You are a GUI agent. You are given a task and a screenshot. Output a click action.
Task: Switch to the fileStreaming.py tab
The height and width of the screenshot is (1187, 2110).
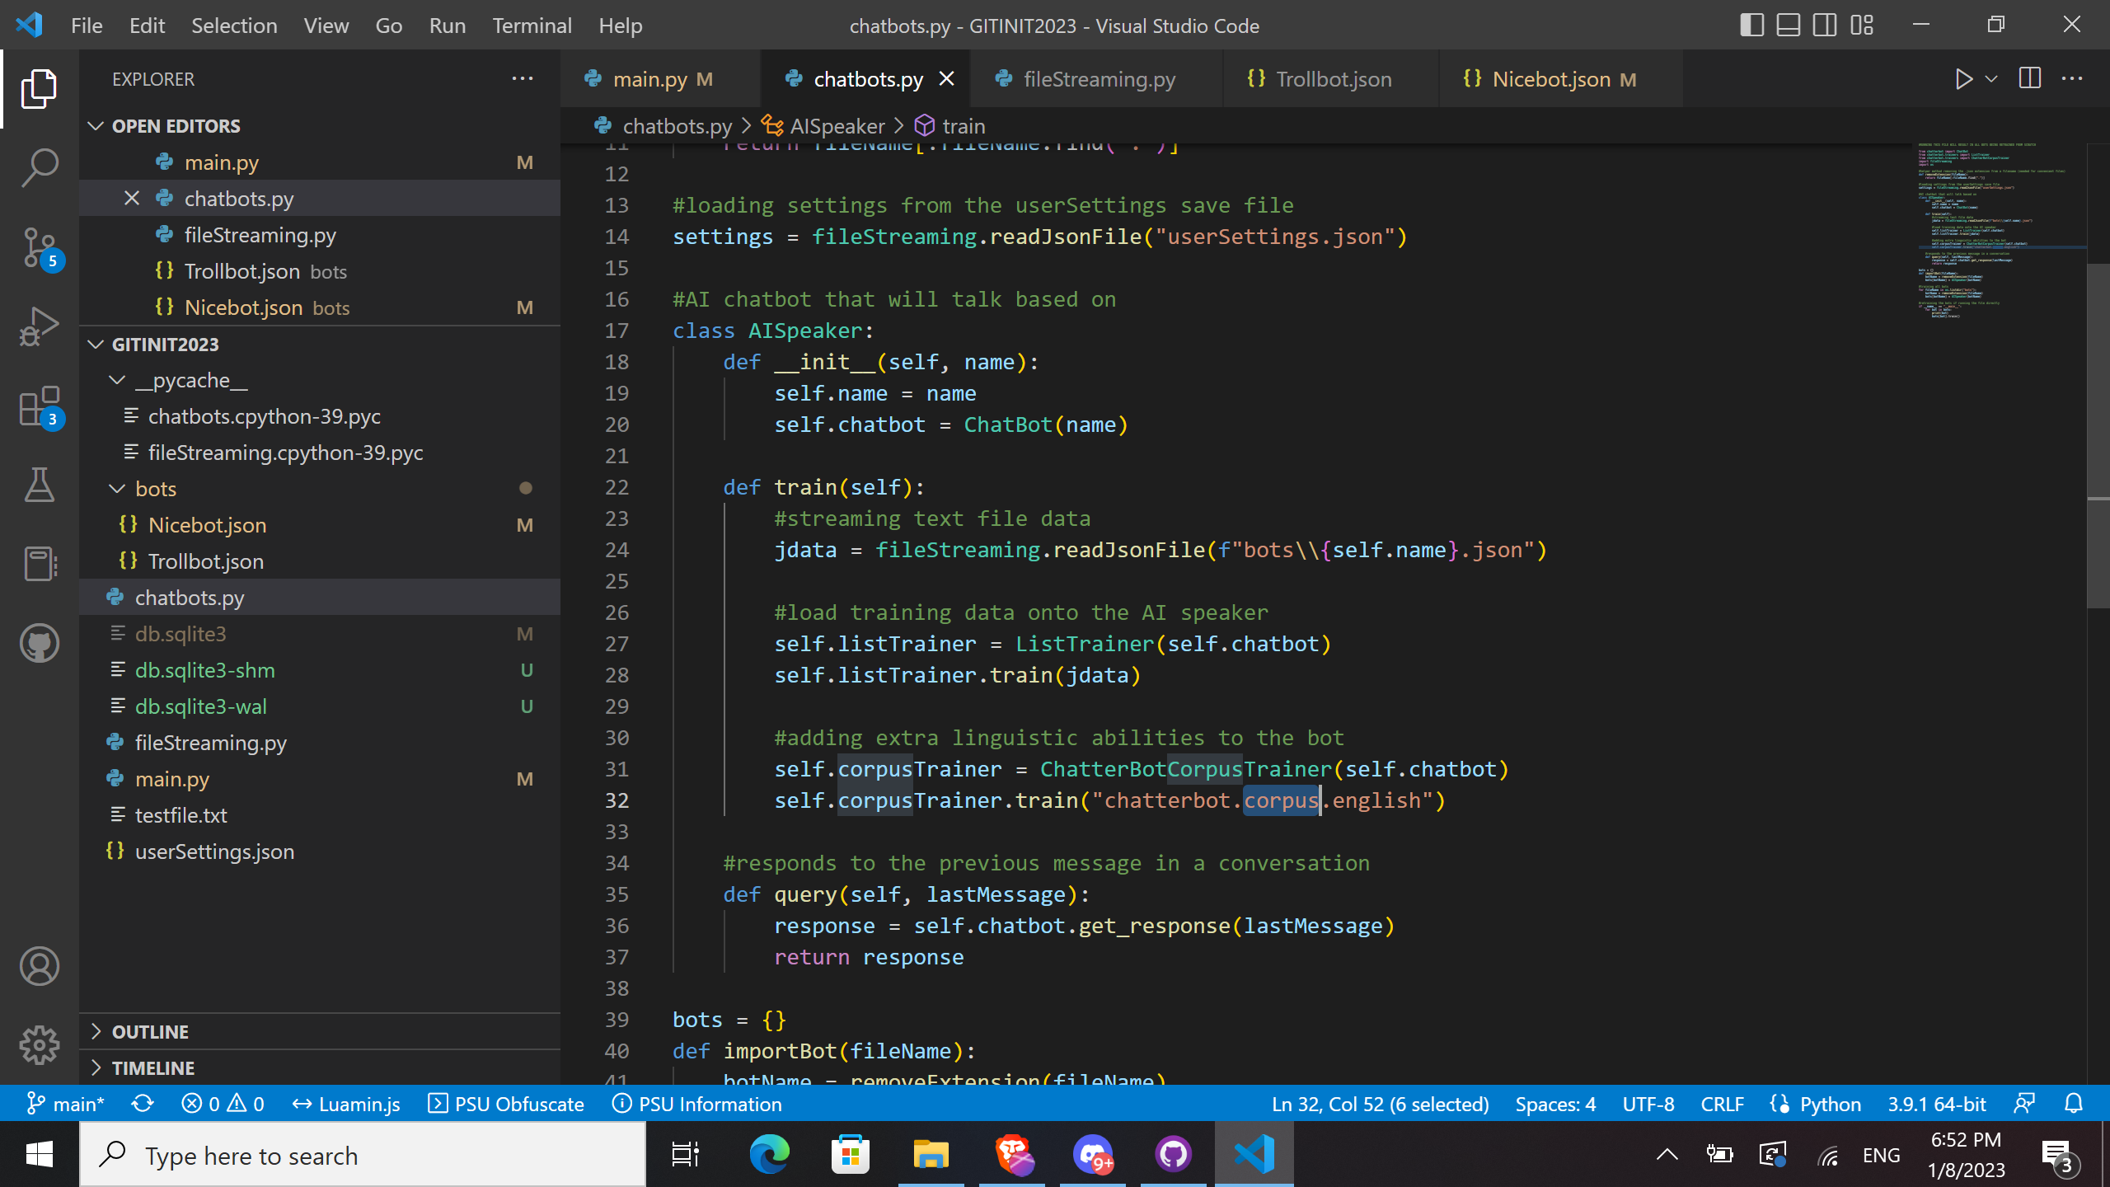[1098, 79]
